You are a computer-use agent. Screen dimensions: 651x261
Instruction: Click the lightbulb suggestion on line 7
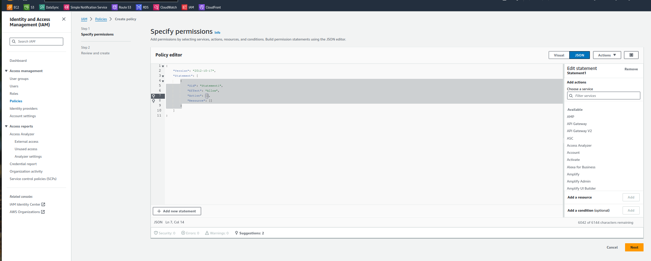coord(154,96)
